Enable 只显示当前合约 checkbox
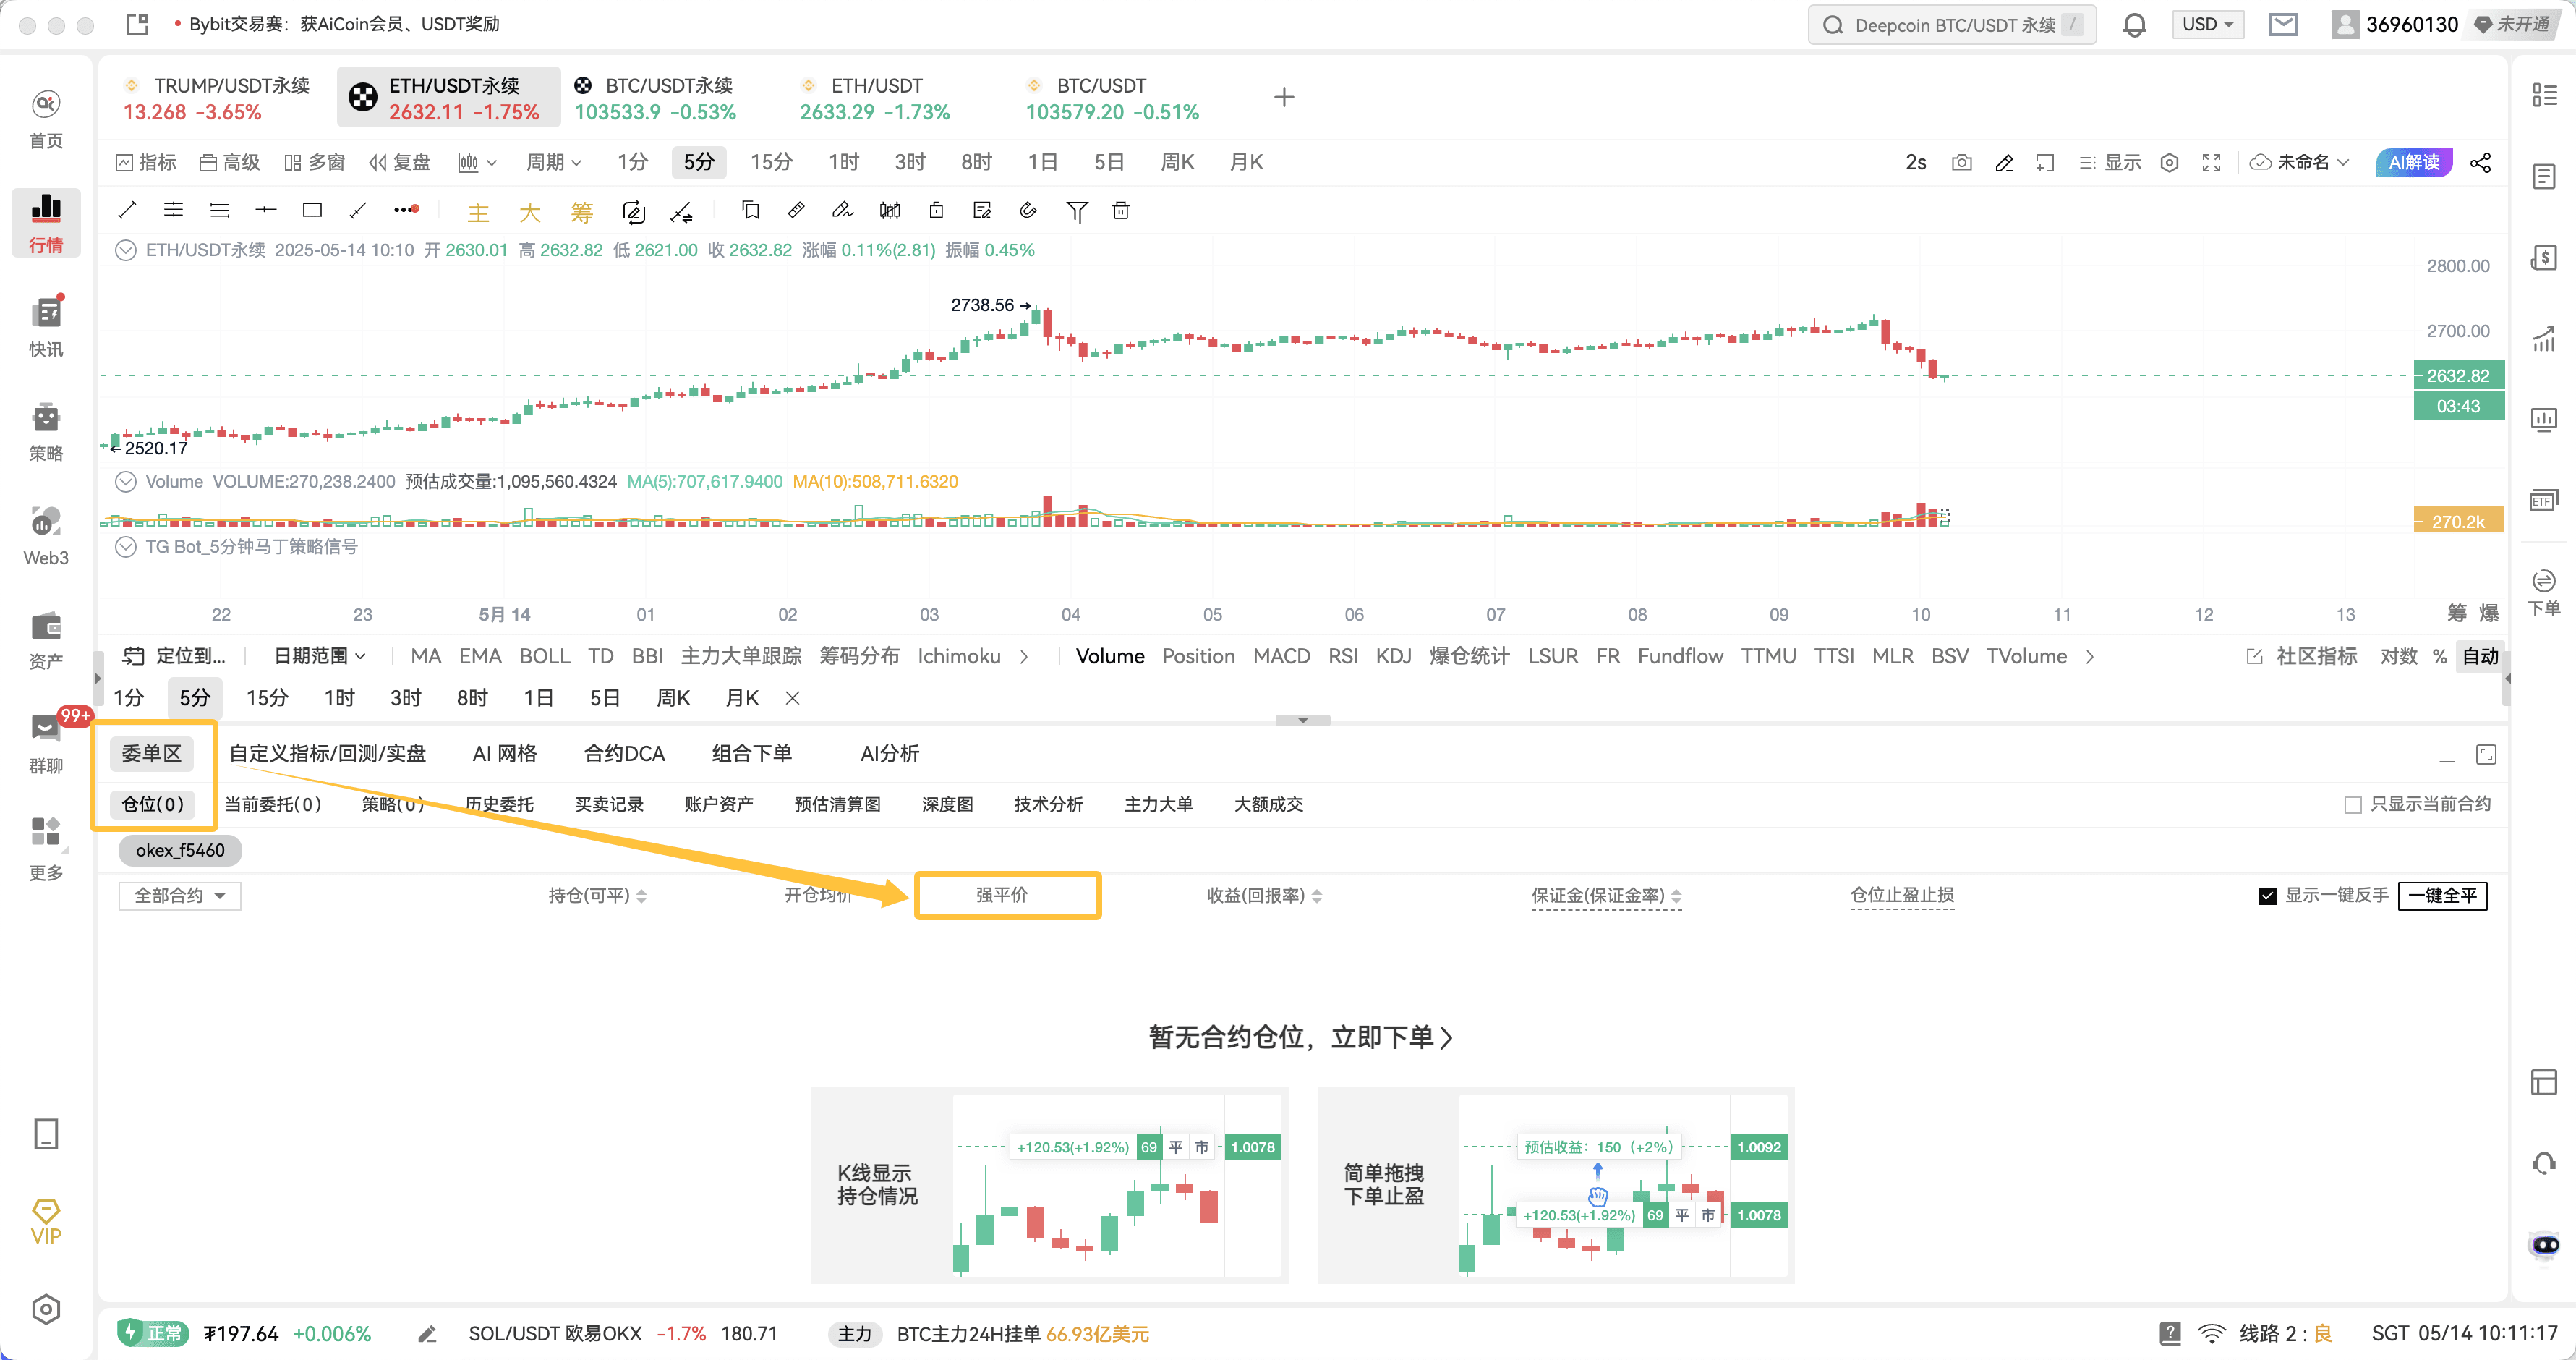 click(2352, 804)
